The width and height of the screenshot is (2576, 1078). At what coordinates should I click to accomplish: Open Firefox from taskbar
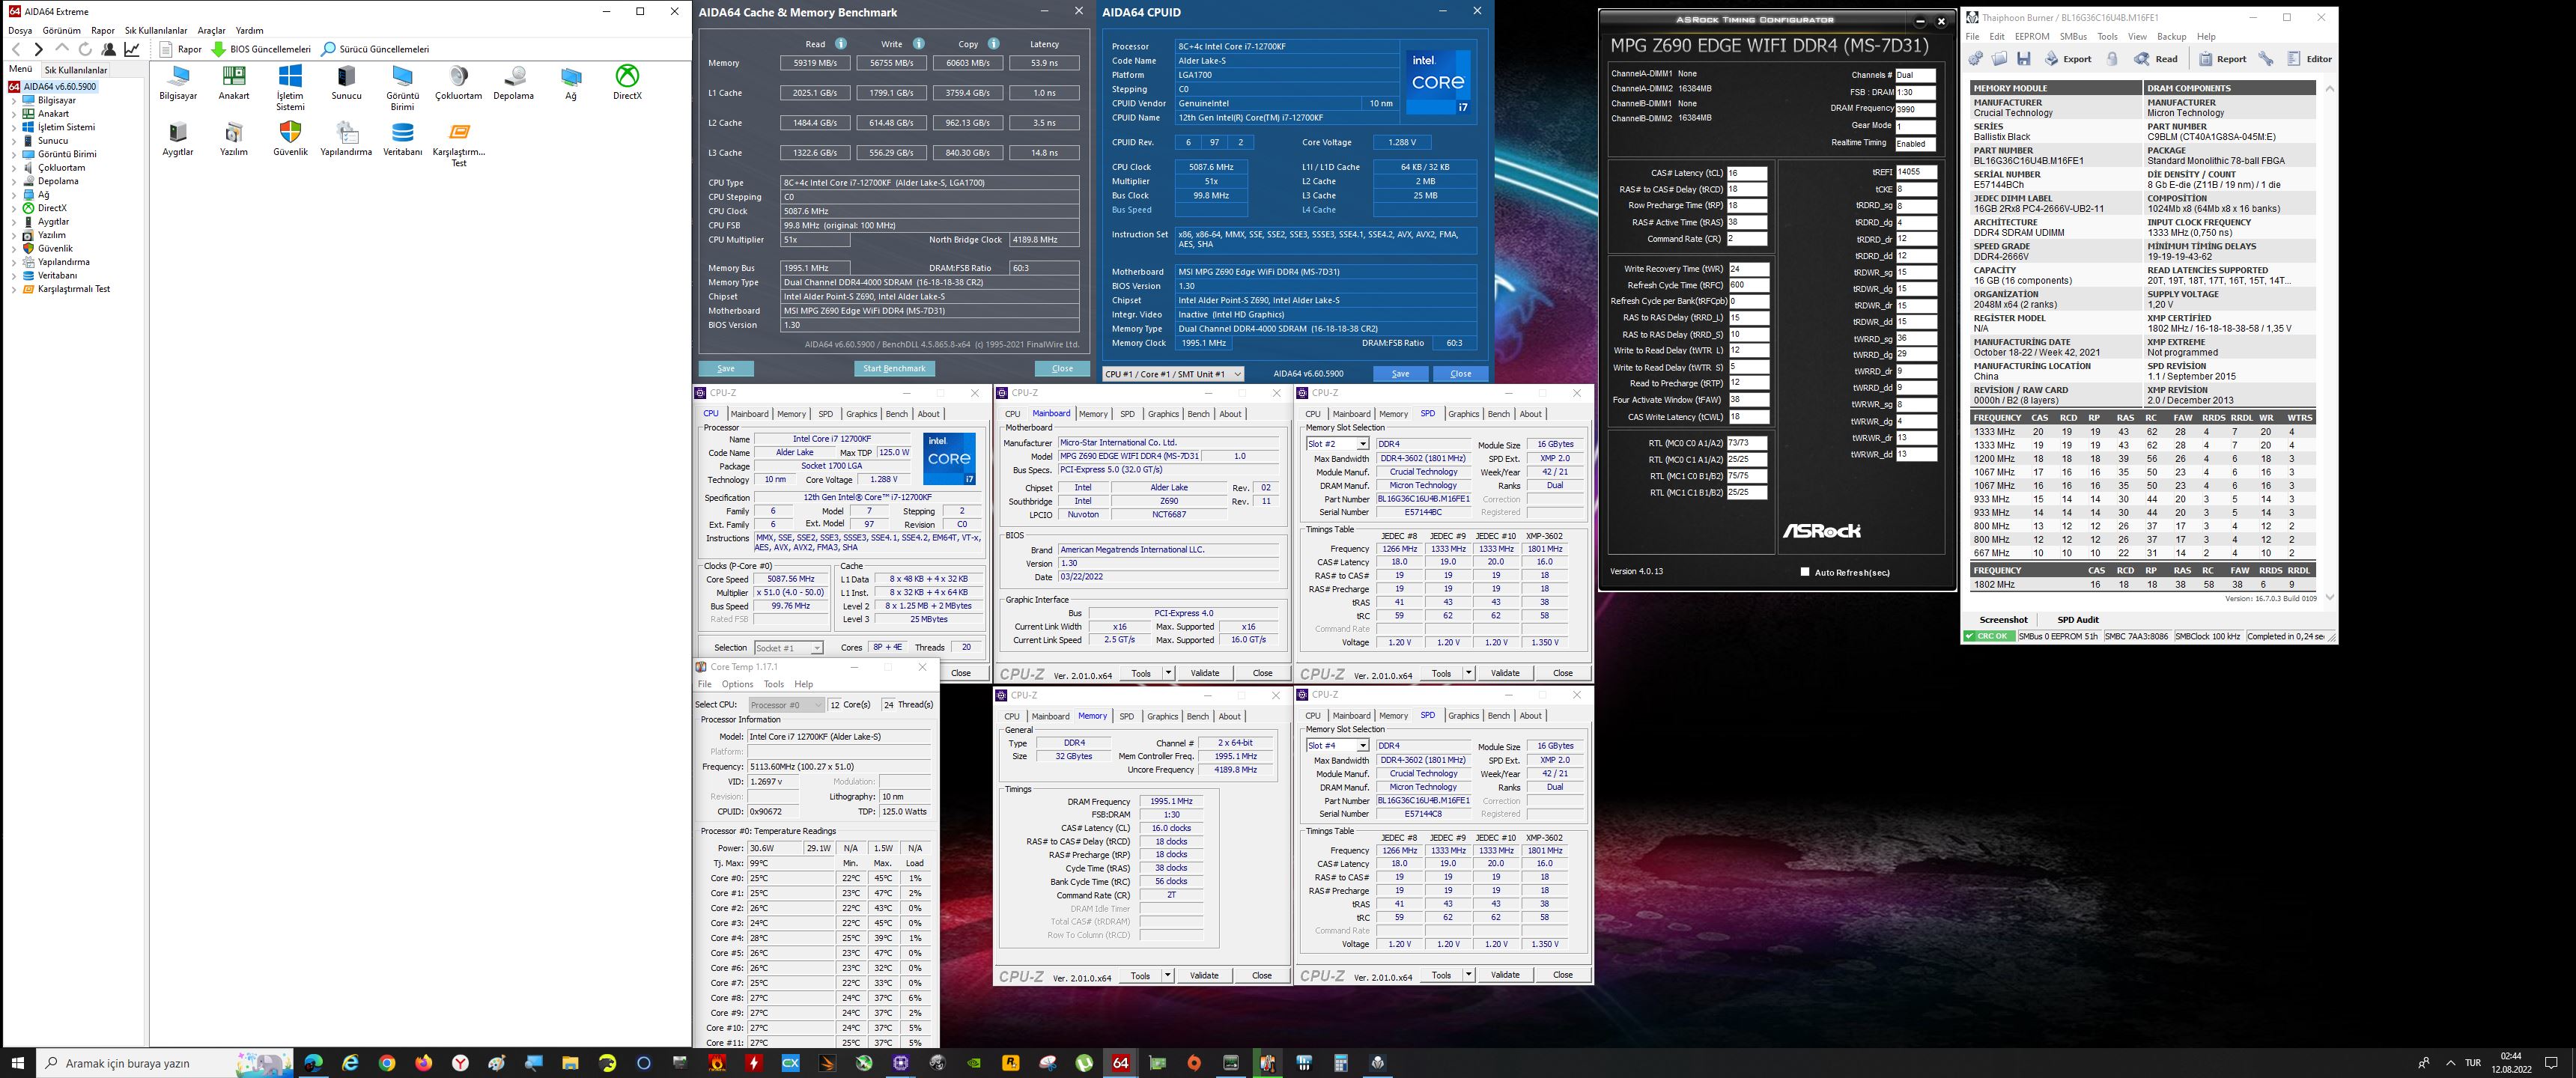pyautogui.click(x=424, y=1063)
